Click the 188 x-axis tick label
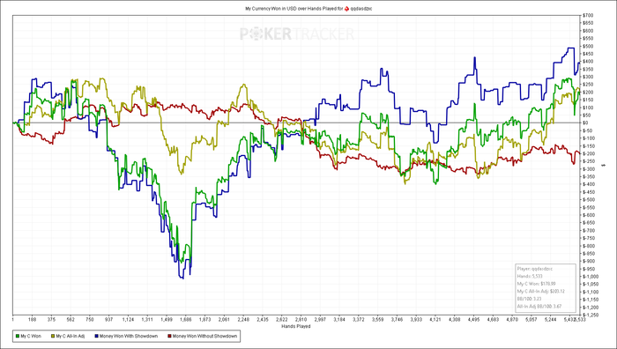 (33, 320)
